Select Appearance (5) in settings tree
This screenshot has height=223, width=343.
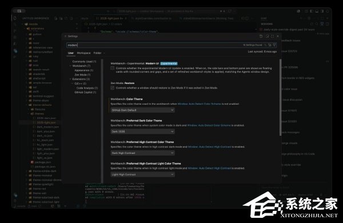coord(84,70)
